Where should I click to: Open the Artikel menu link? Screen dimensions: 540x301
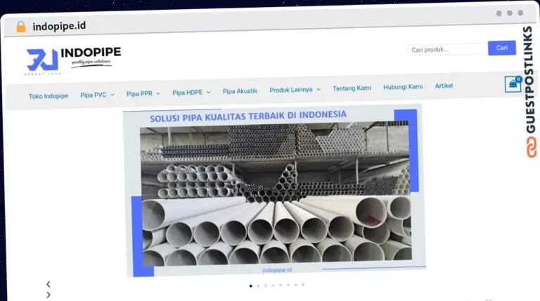[x=444, y=86]
